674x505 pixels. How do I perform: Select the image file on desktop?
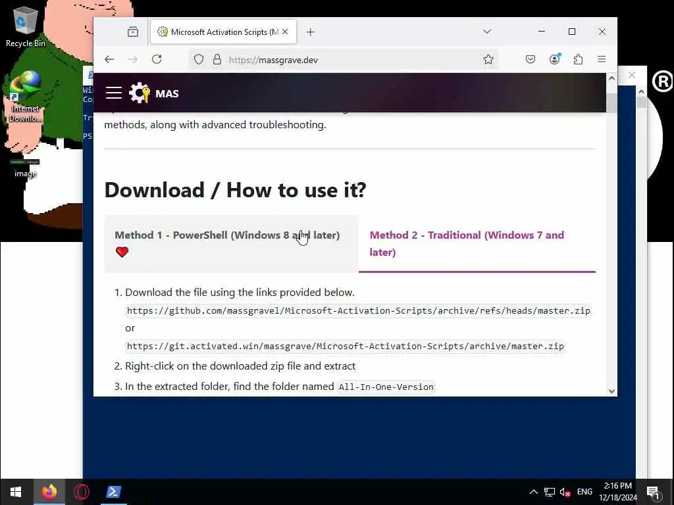[x=26, y=168]
